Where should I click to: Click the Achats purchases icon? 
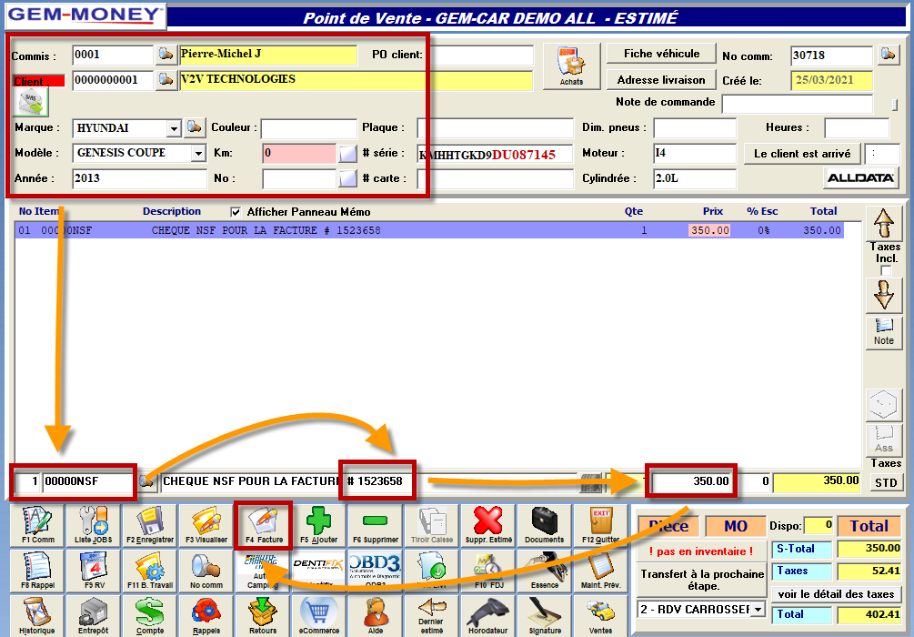pos(571,66)
